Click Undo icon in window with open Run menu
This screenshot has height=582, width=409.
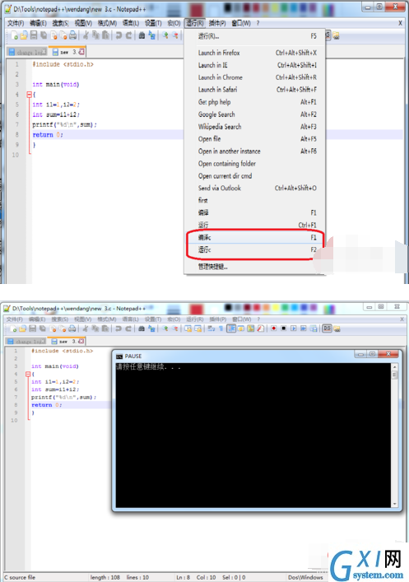point(119,35)
